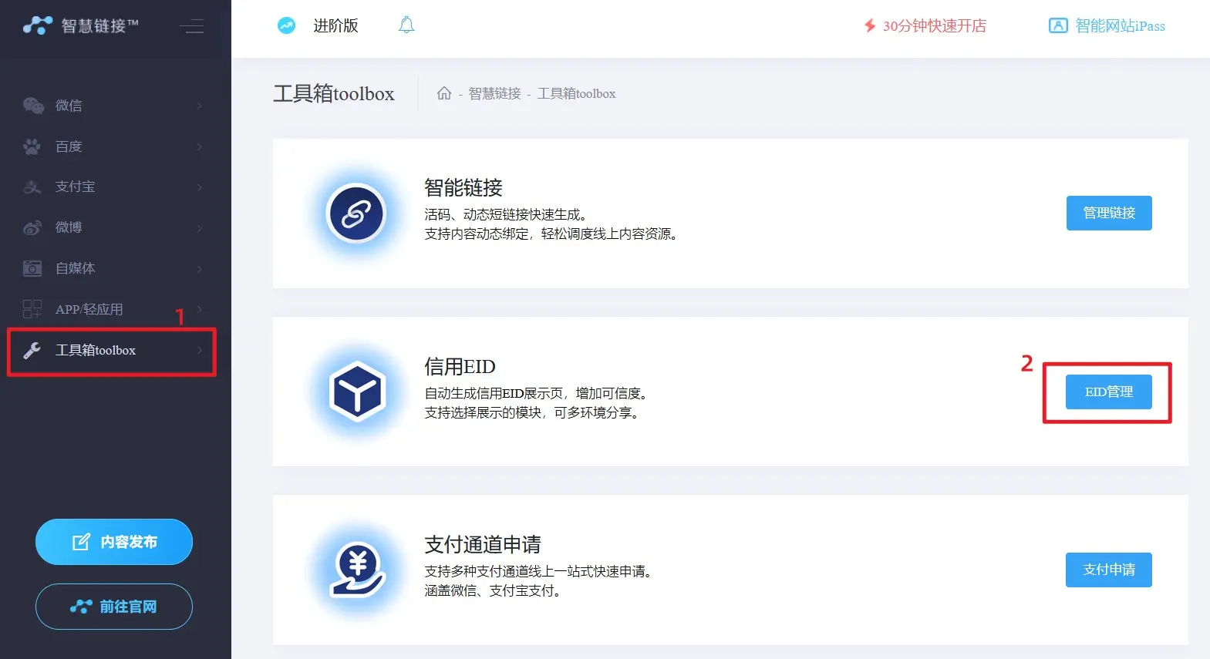Click the 管理链接 button

tap(1108, 213)
